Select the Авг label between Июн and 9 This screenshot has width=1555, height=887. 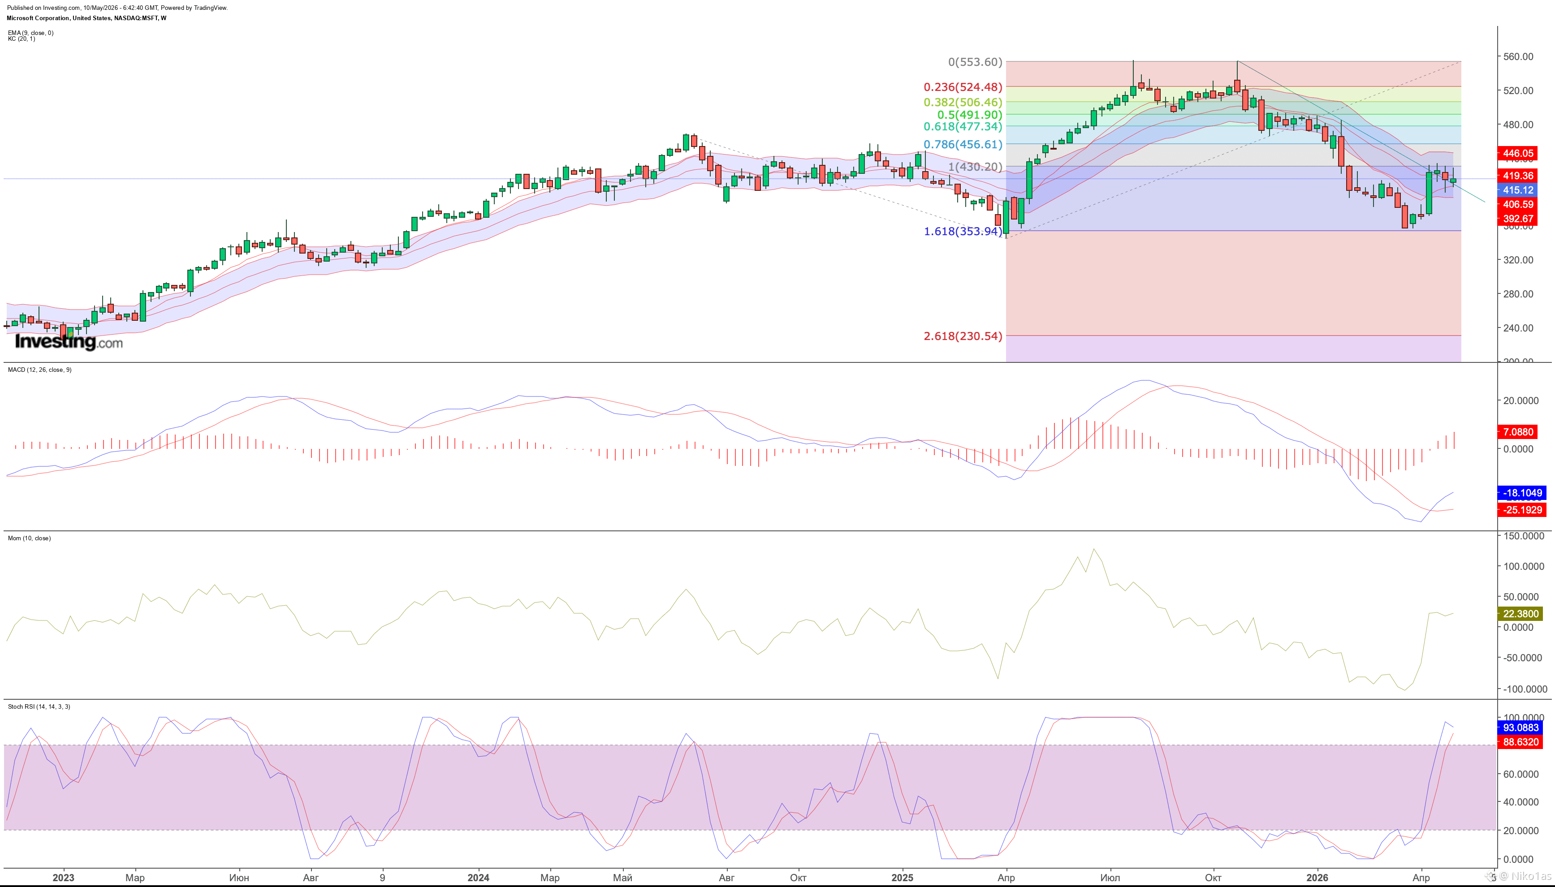click(x=311, y=878)
